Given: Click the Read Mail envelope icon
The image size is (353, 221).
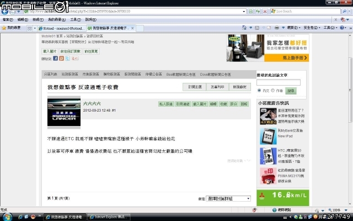Looking at the screenshot, I should pyautogui.click(x=269, y=28).
